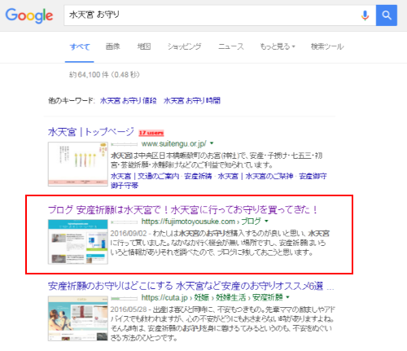Expand the もっと見る dropdown
Image resolution: width=407 pixels, height=351 pixels.
point(278,46)
